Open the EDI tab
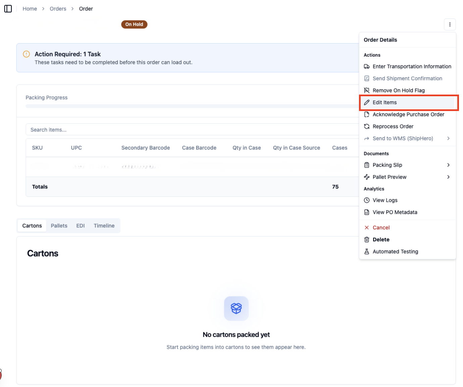Screen dimensions: 463x387 [81, 226]
